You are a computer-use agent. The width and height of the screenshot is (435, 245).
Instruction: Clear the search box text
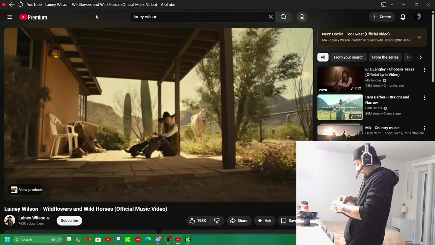(271, 17)
